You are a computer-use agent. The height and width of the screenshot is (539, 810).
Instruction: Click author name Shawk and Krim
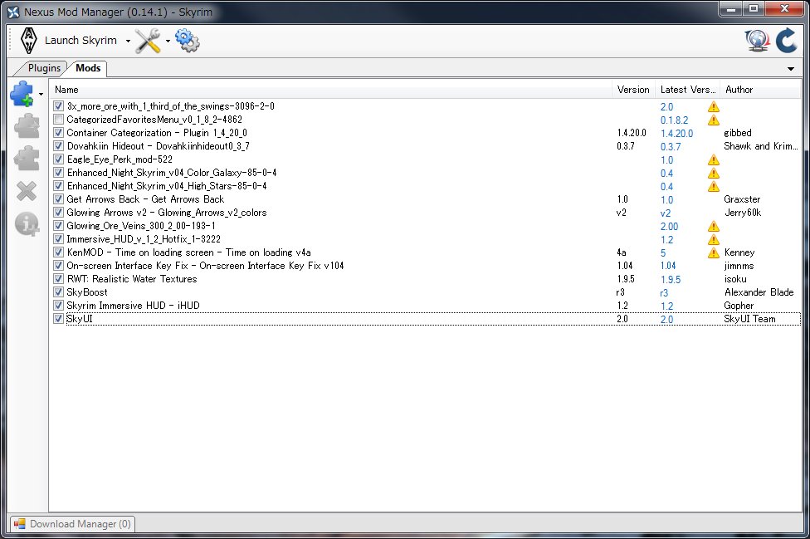click(760, 146)
